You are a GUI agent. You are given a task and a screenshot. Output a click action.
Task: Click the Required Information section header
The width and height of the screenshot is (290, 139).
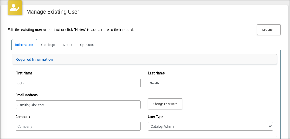[34, 60]
